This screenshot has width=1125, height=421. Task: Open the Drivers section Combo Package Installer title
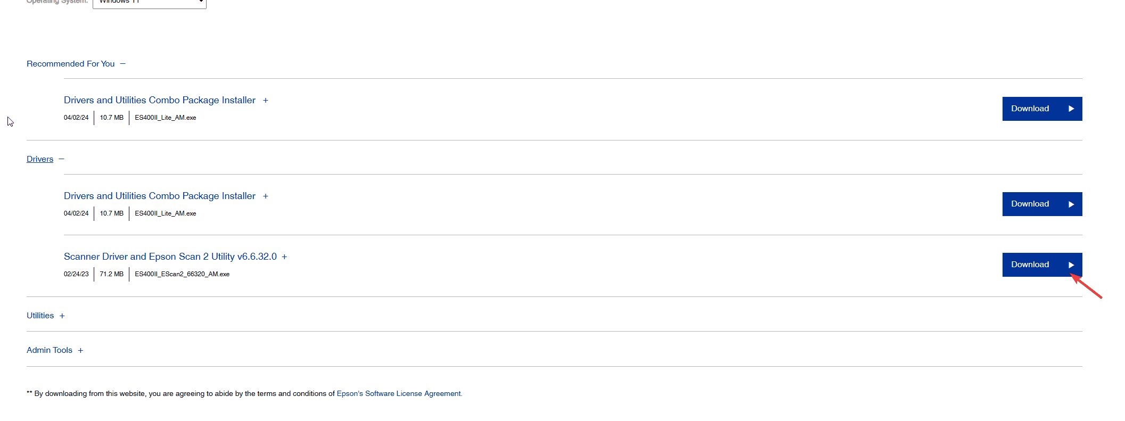[160, 196]
